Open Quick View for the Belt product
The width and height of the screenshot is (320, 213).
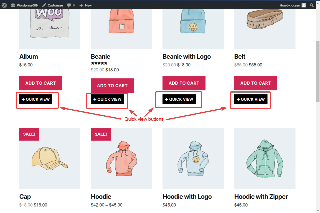click(250, 99)
